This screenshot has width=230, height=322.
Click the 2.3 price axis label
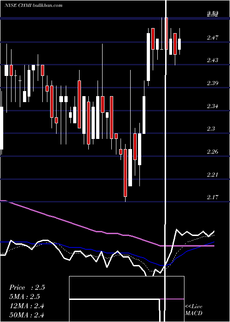tap(211, 129)
